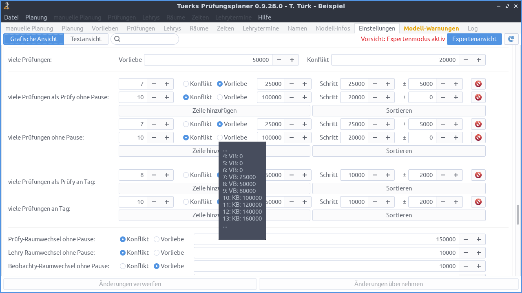Switch to the Modell-Warnungen tab
Viewport: 522px width, 293px height.
pyautogui.click(x=431, y=28)
